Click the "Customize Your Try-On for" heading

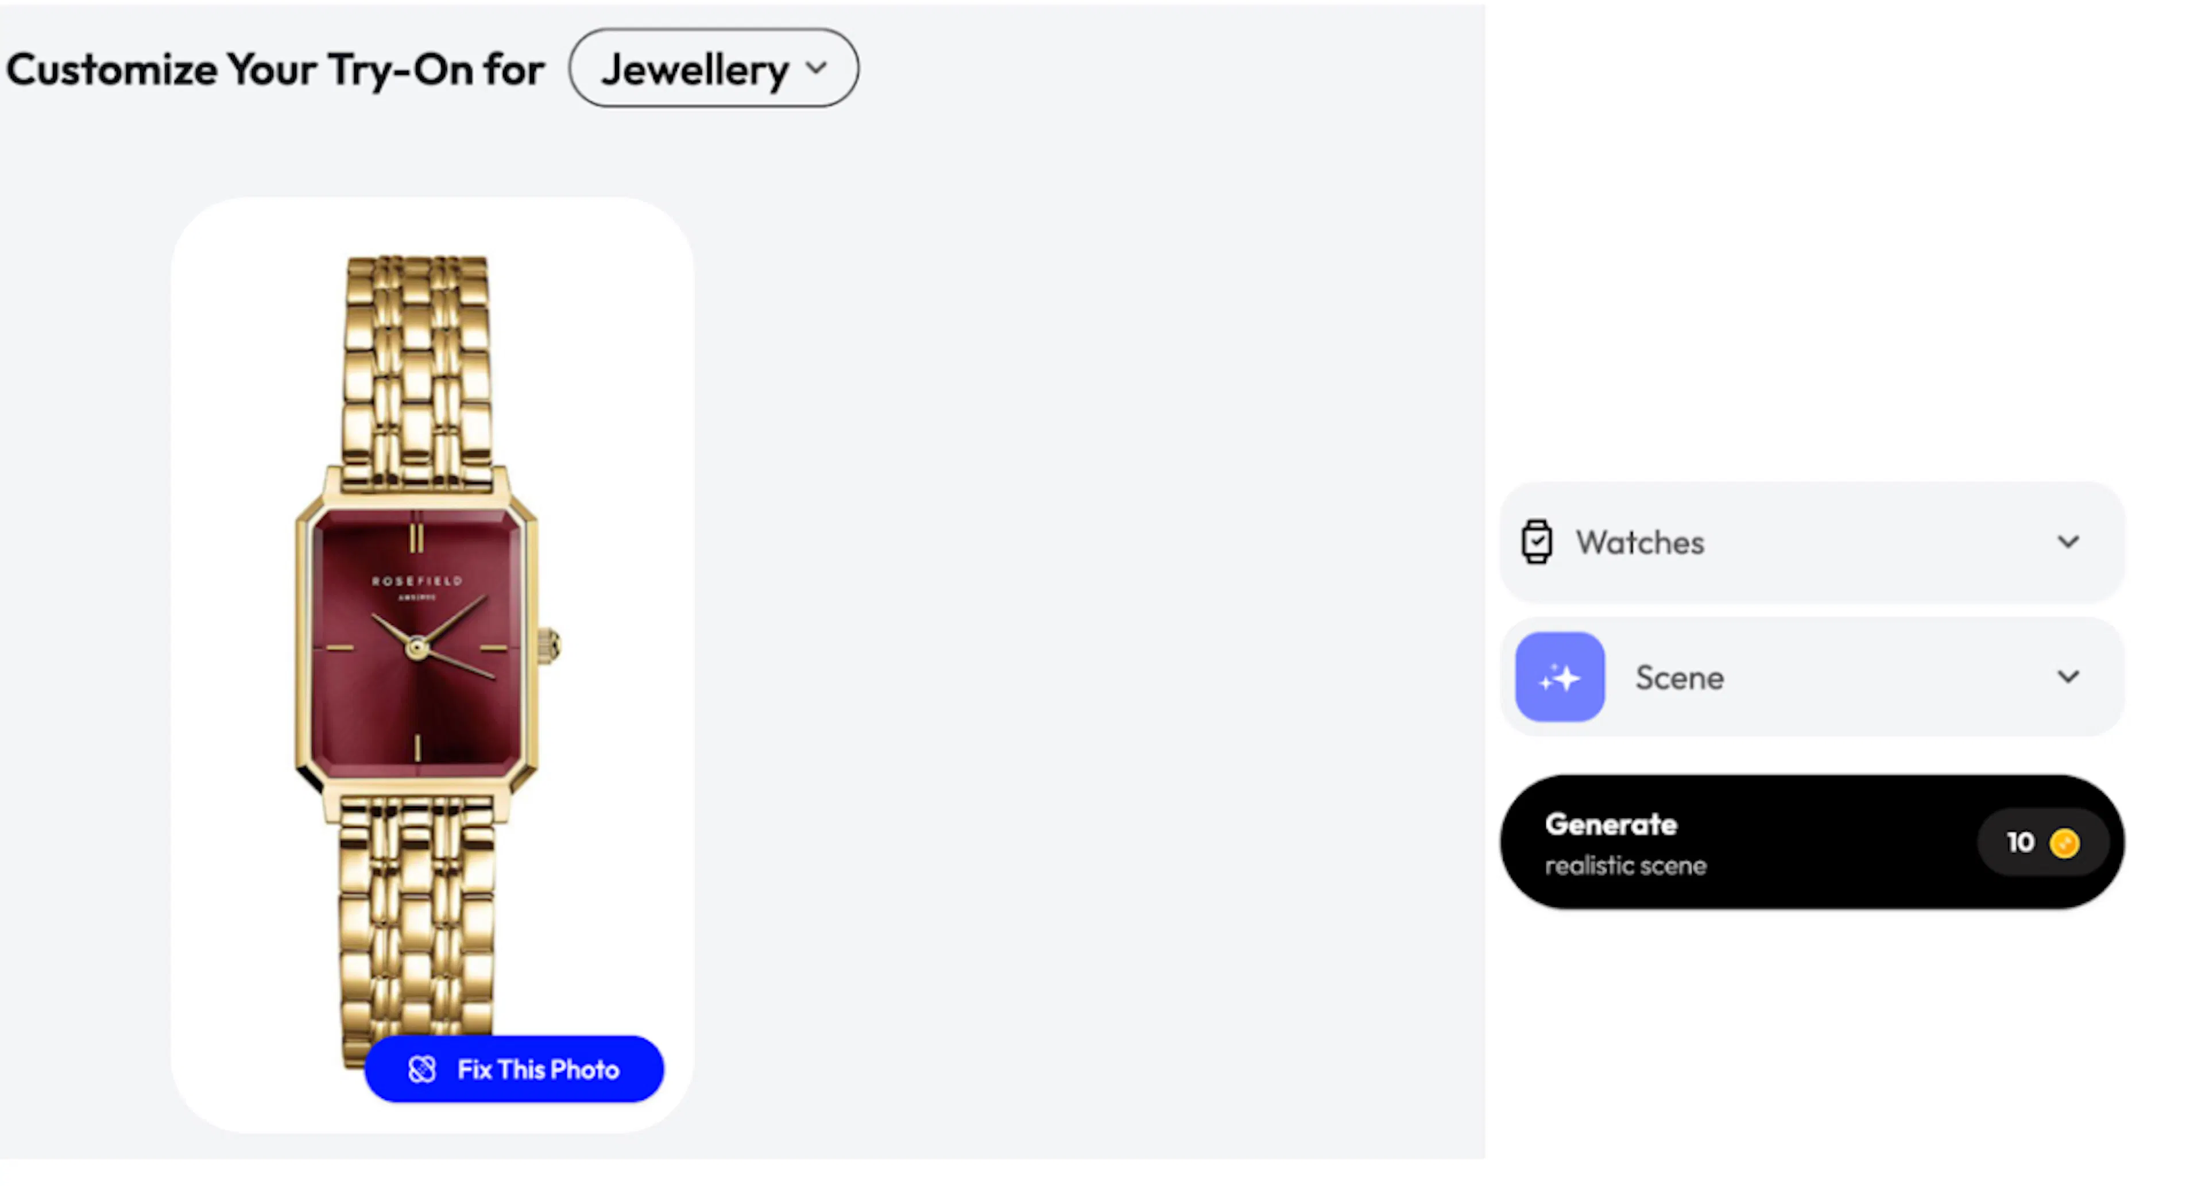(275, 69)
